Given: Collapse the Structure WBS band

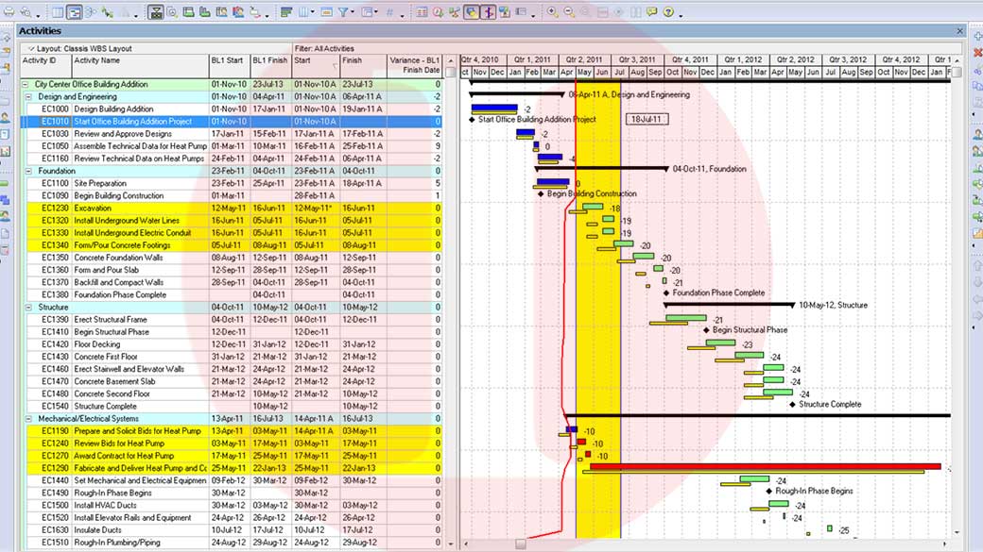Looking at the screenshot, I should click(28, 308).
